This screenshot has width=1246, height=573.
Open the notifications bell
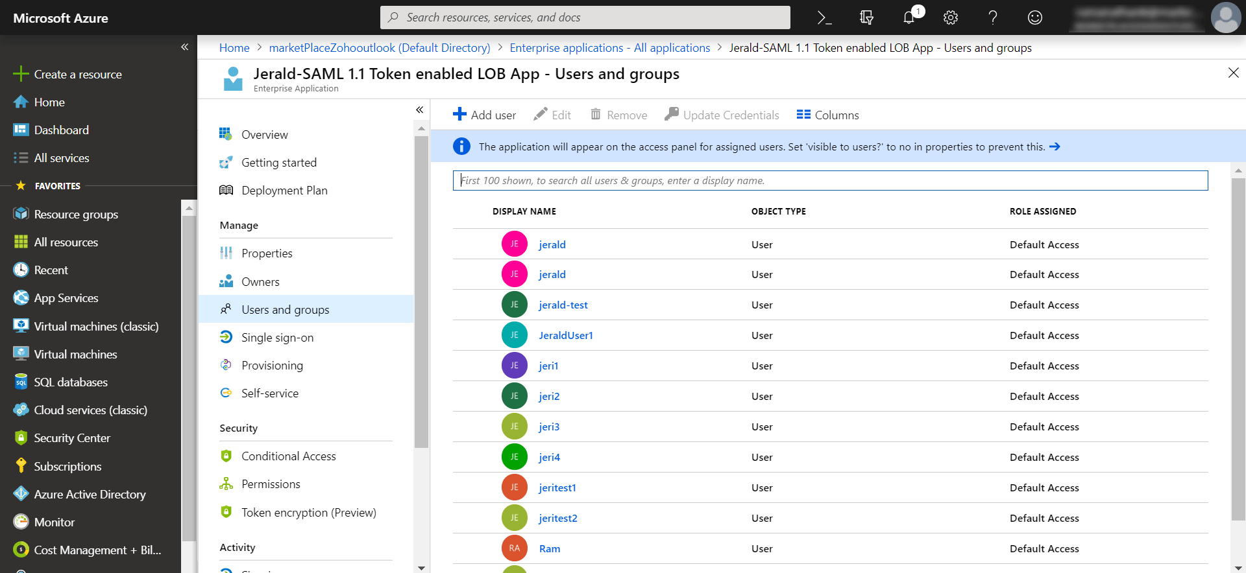click(909, 18)
